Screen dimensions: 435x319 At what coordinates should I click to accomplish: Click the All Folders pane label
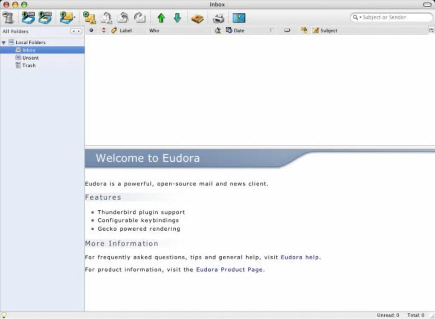point(15,31)
